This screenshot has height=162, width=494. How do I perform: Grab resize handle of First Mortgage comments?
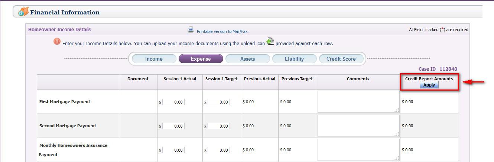pos(397,110)
